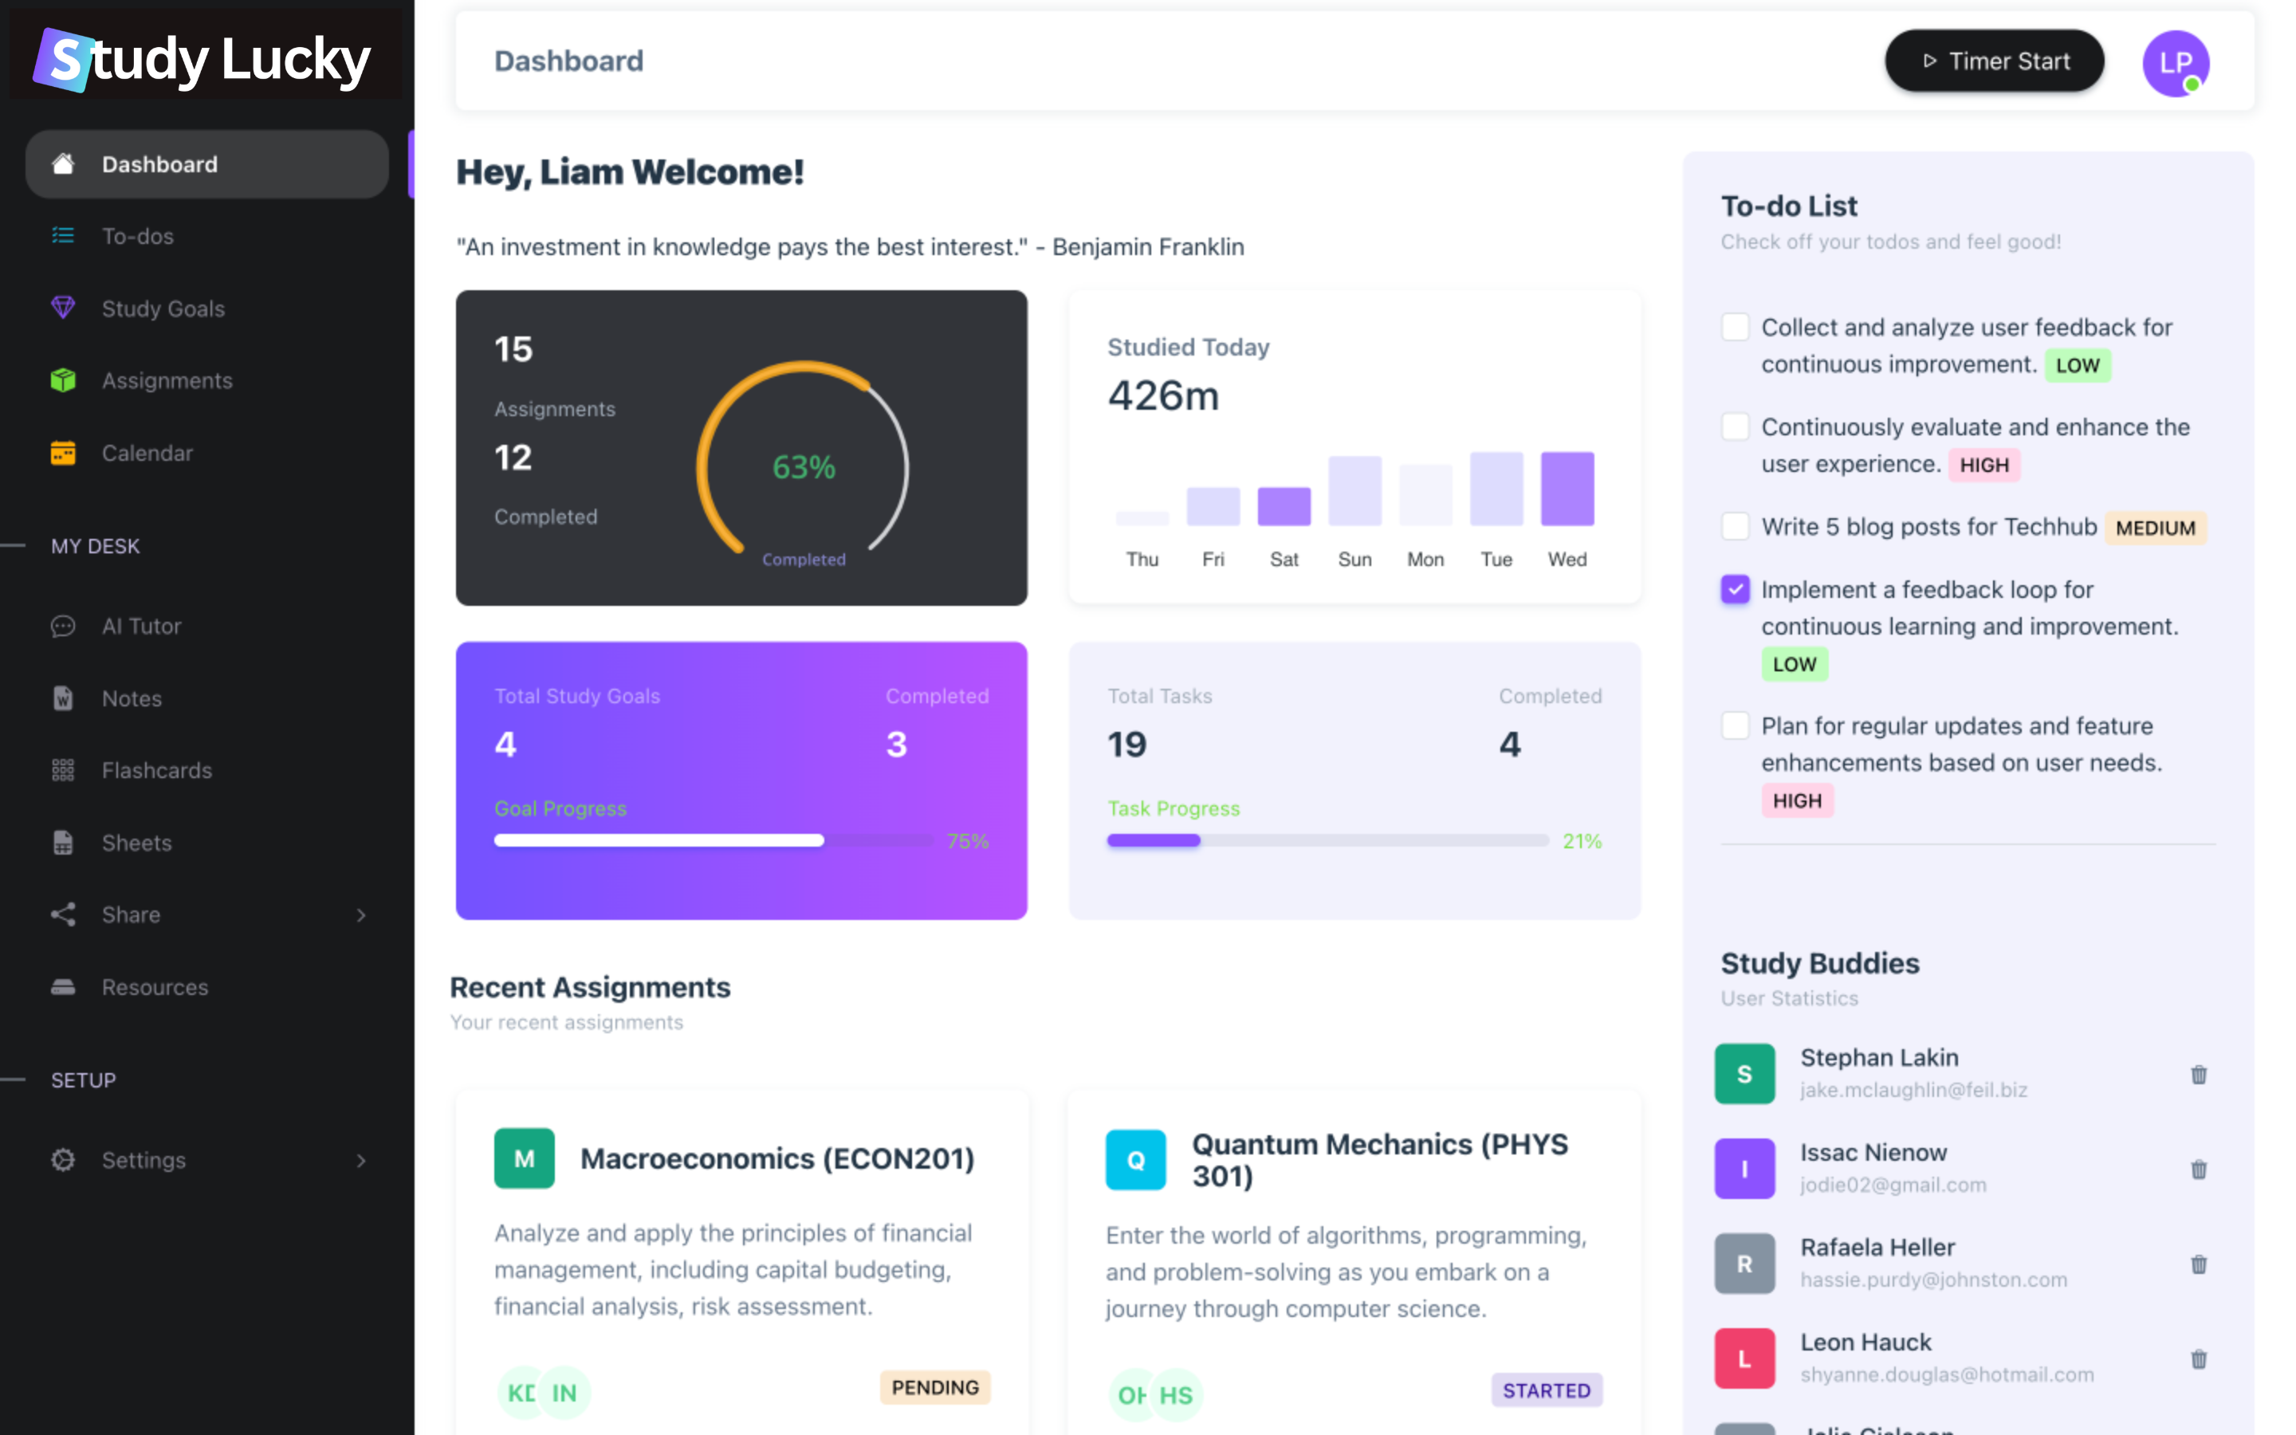Expand the Share sidebar menu

tap(360, 914)
